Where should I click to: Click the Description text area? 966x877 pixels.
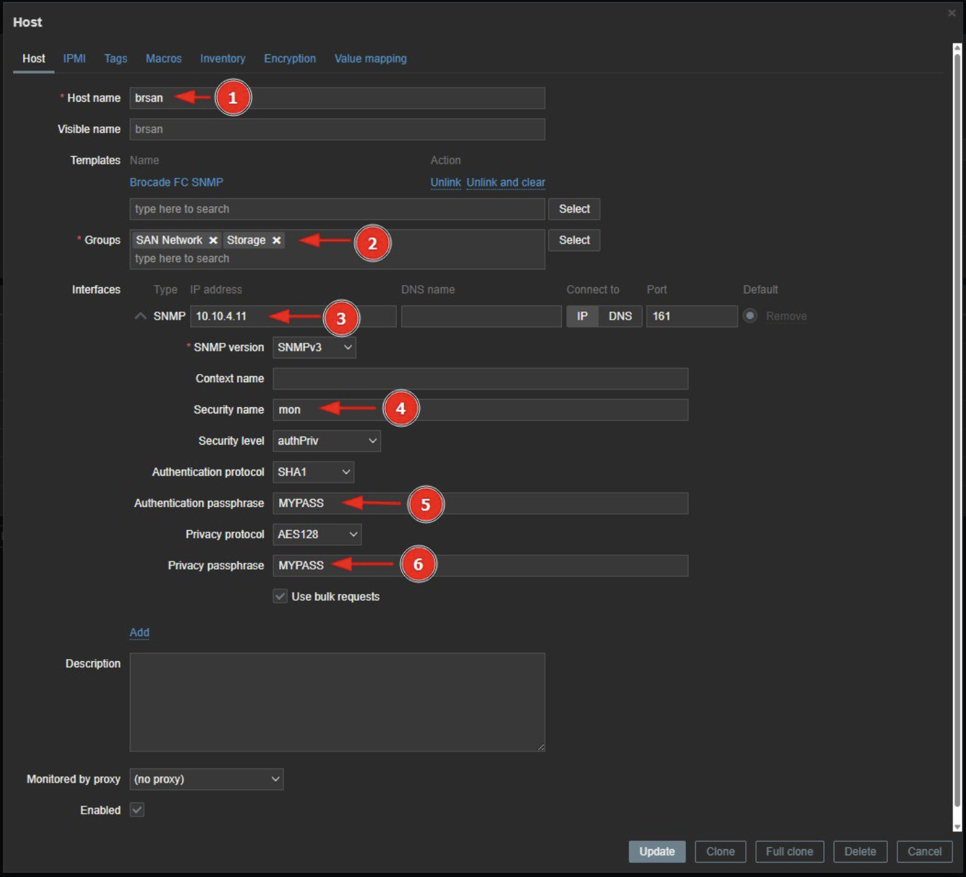[337, 703]
